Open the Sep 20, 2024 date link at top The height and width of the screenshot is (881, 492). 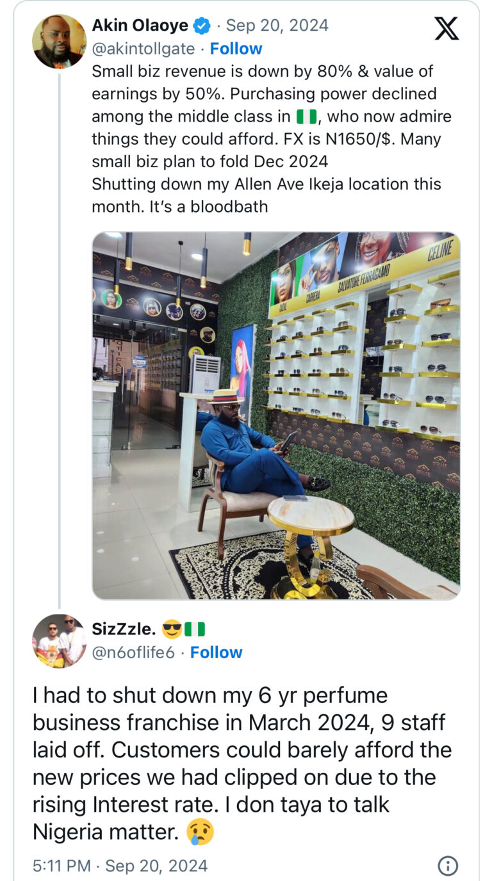coord(277,26)
